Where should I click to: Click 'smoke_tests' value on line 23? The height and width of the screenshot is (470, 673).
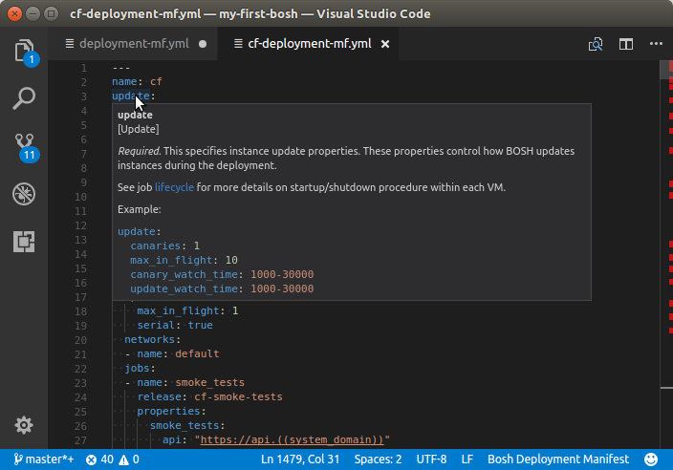(210, 382)
